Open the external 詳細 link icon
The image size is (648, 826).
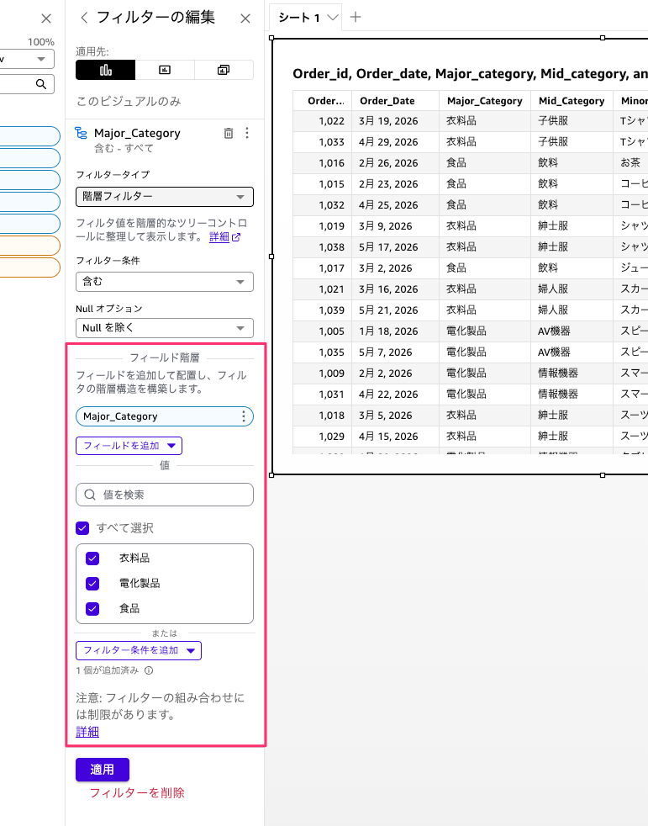[x=236, y=237]
